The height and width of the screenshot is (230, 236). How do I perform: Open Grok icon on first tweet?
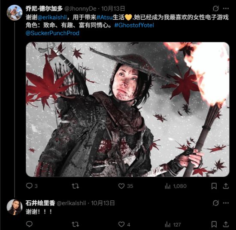click(x=216, y=9)
